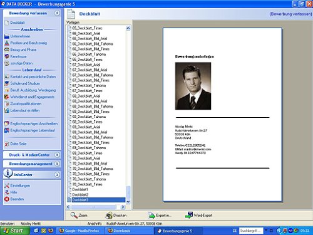Open the Suchbegriff dropdown arrow in taskbar

click(x=266, y=231)
